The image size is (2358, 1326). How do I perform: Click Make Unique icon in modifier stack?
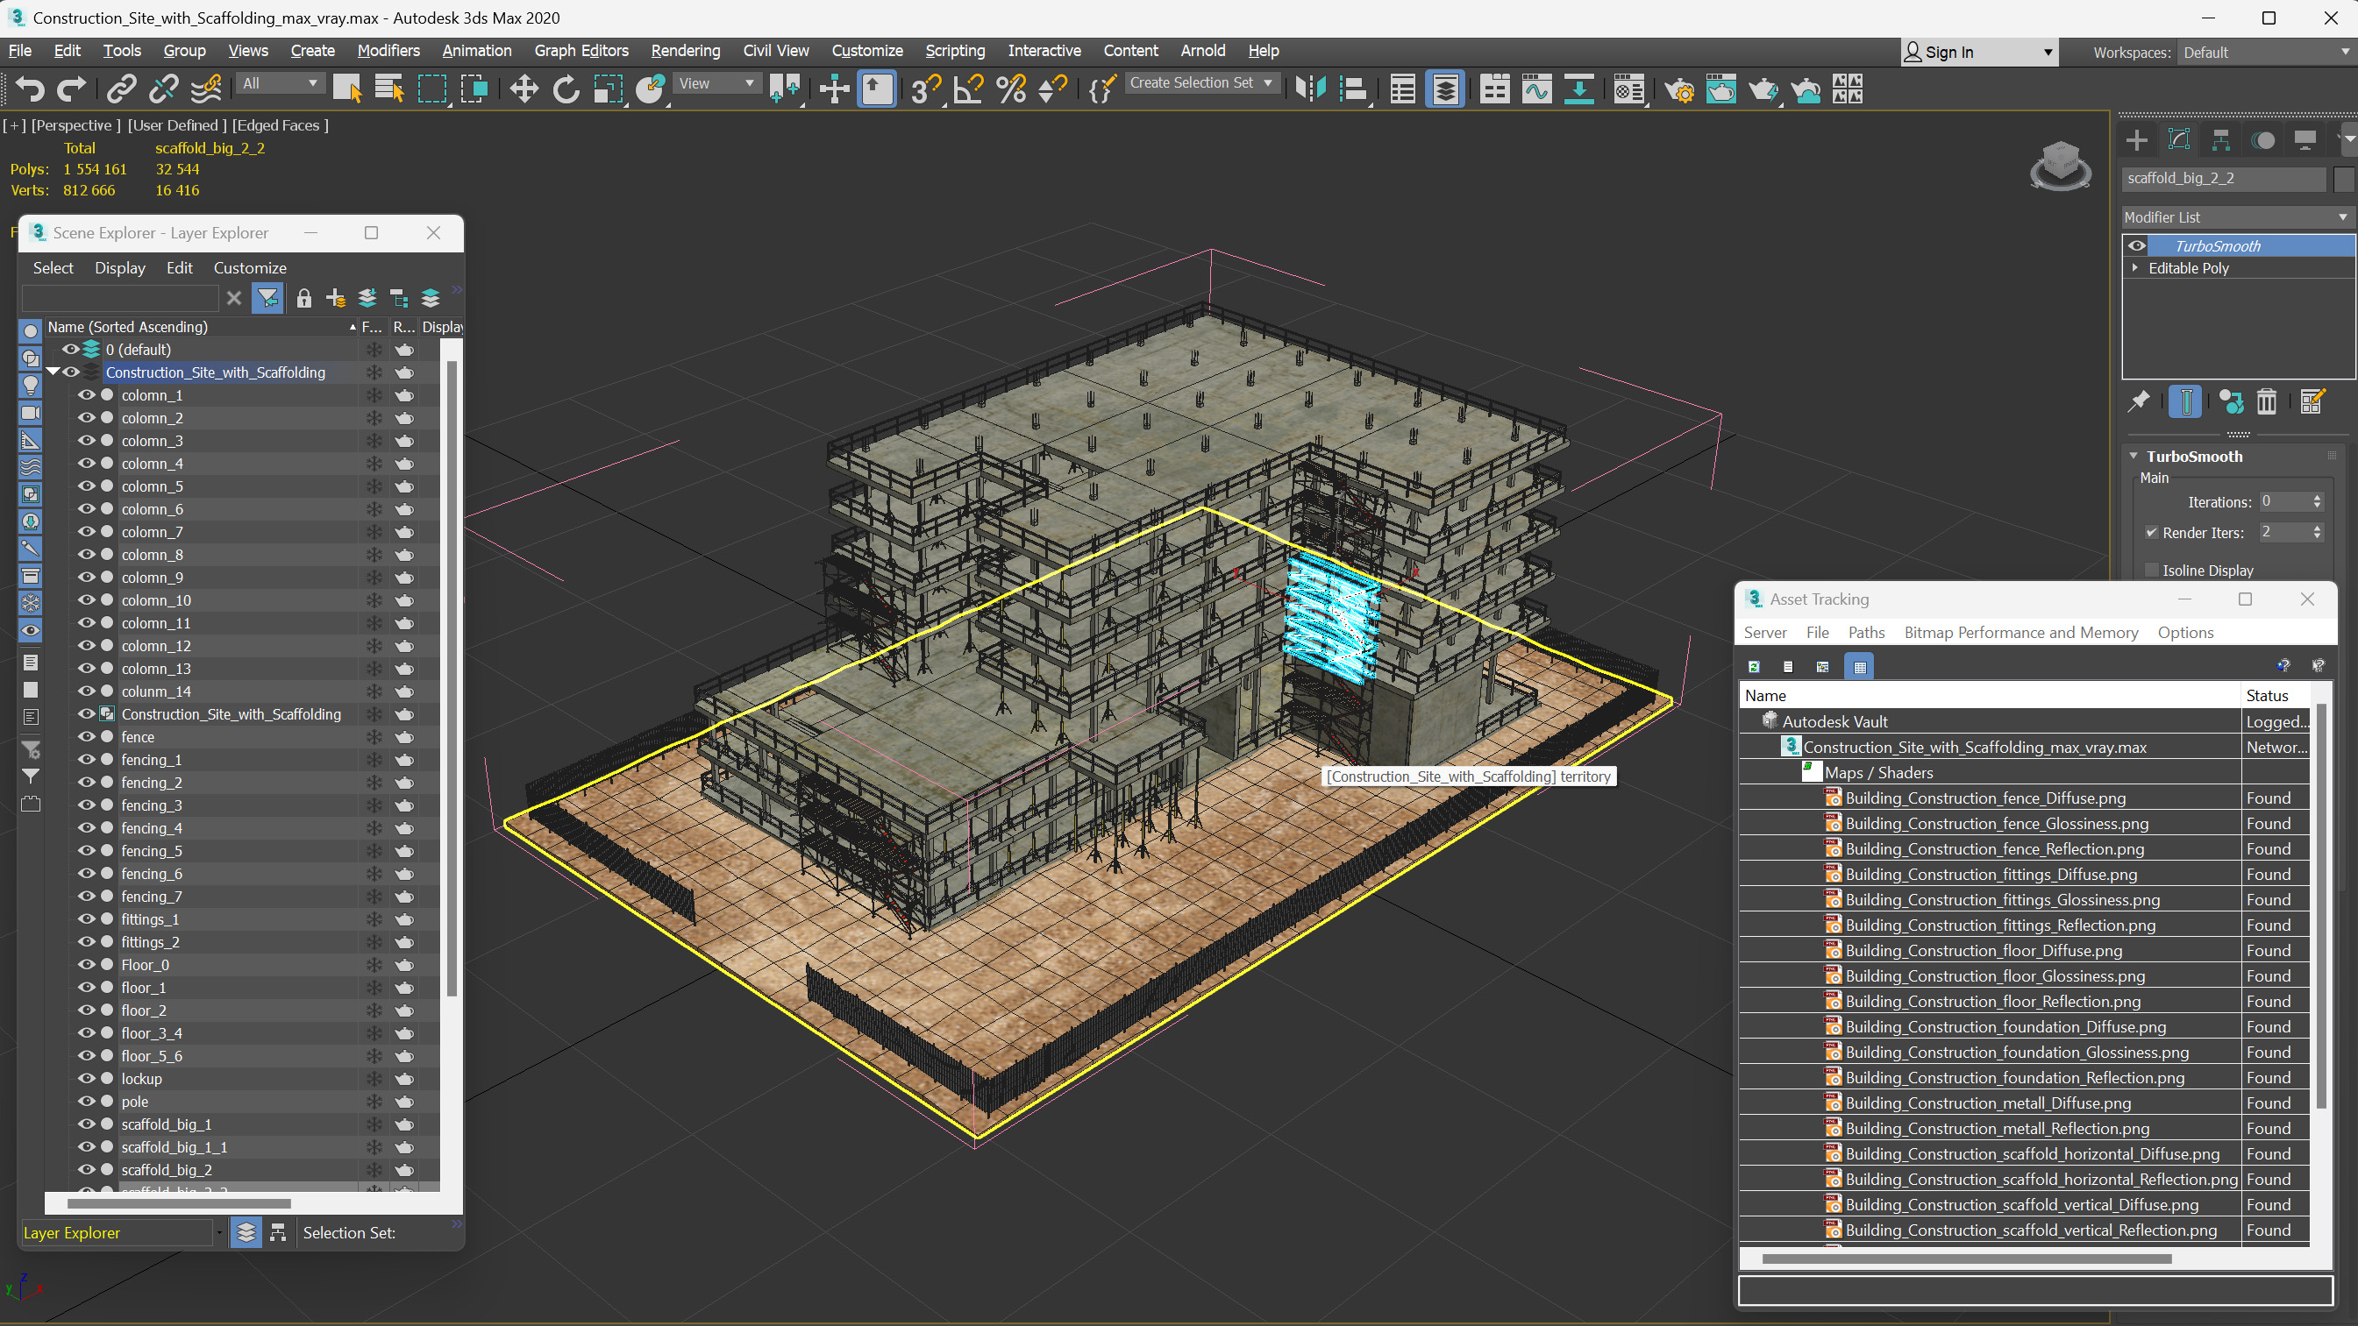pos(2231,401)
